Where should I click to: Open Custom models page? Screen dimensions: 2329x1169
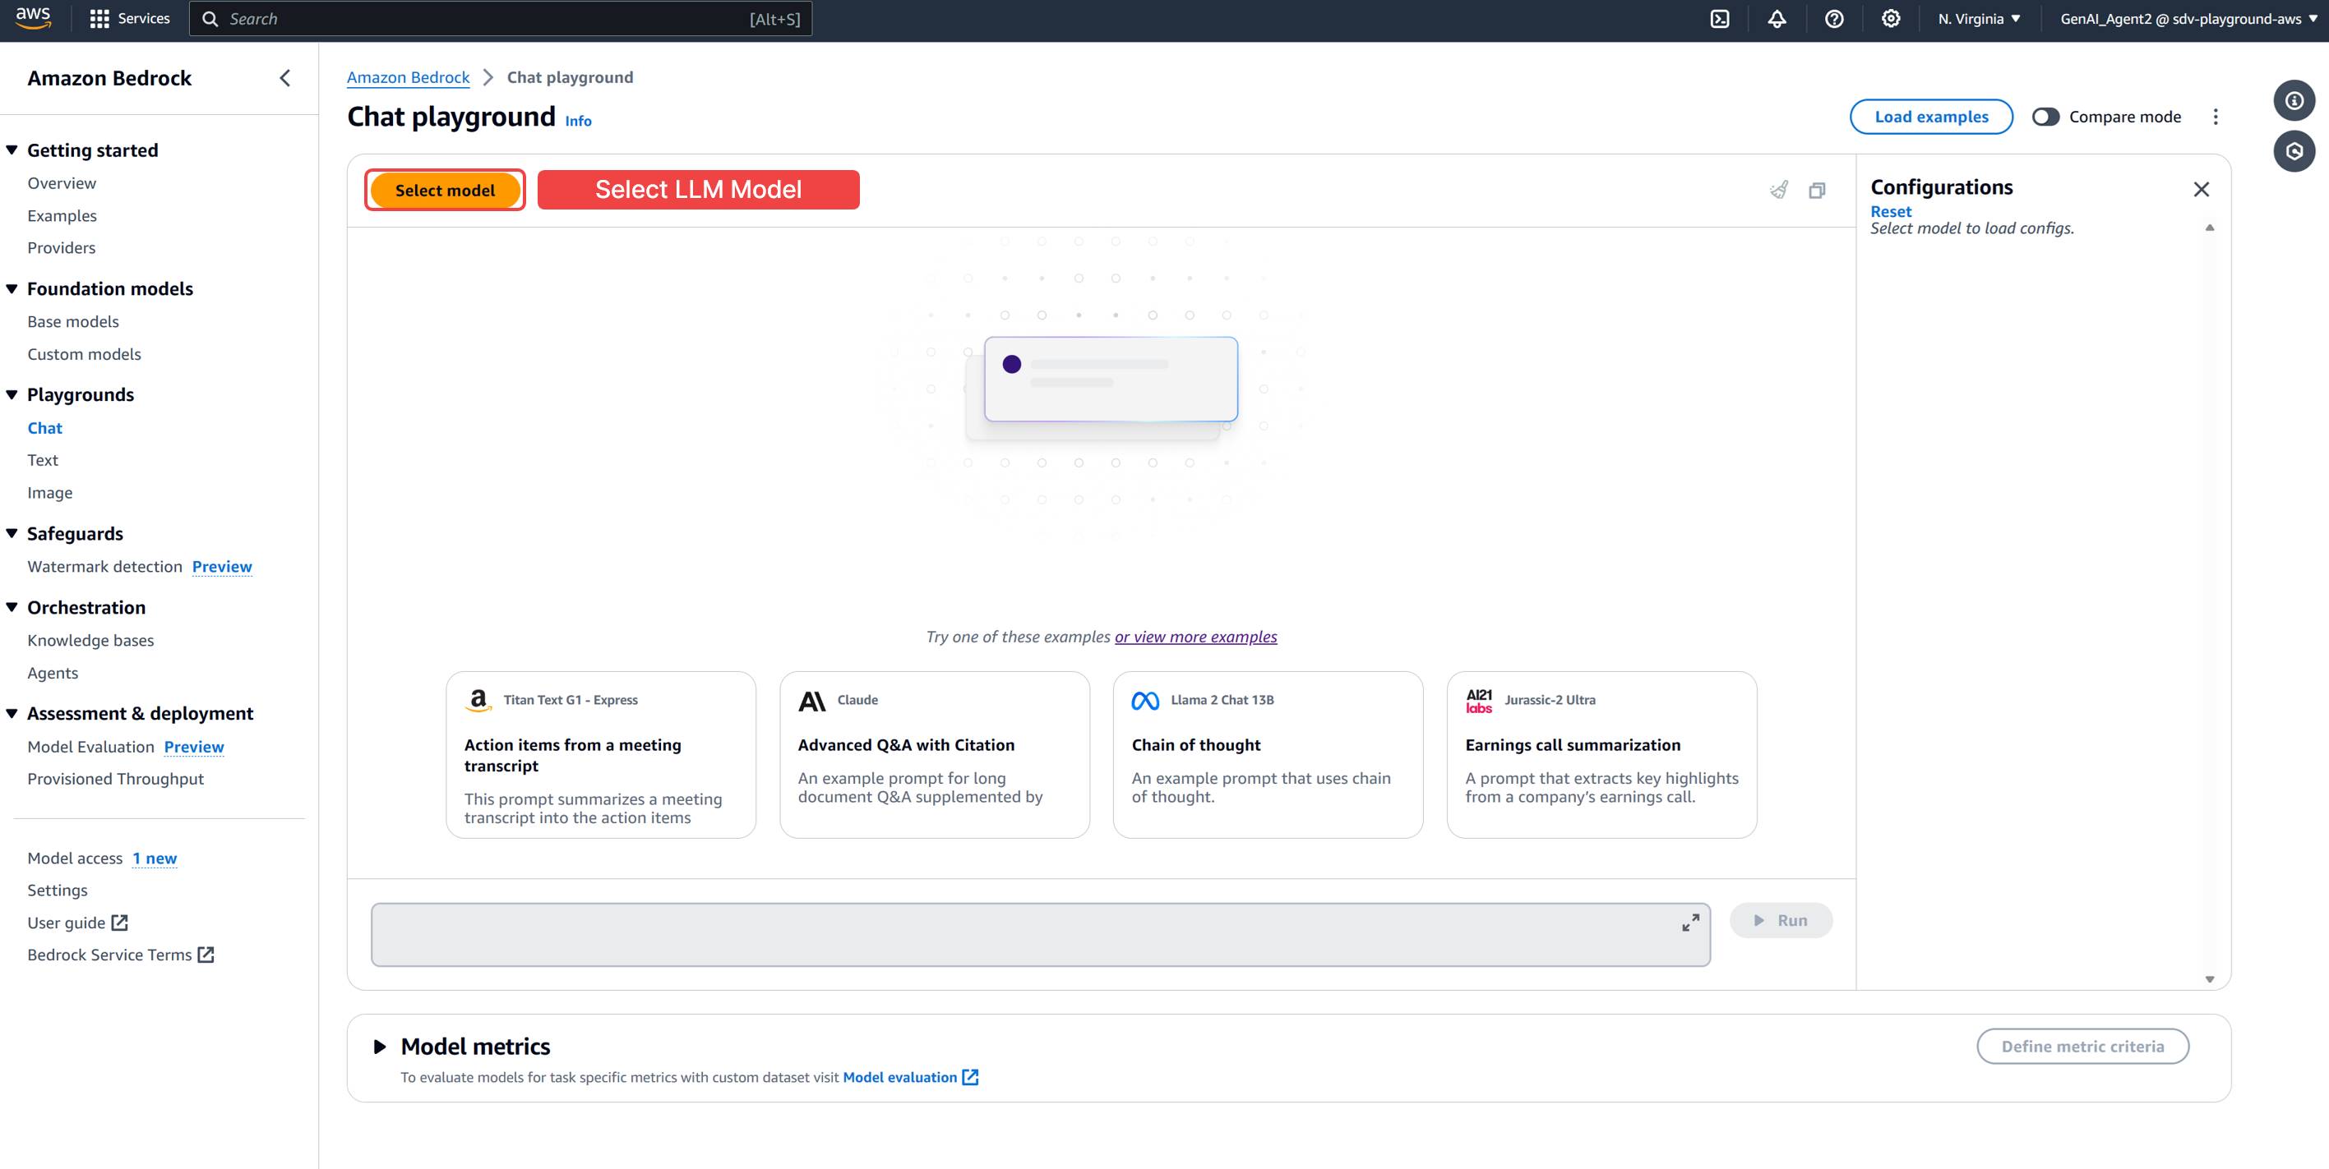(84, 354)
